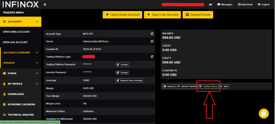Open Trading History for the account
The height and width of the screenshot is (124, 275).
pos(208,87)
